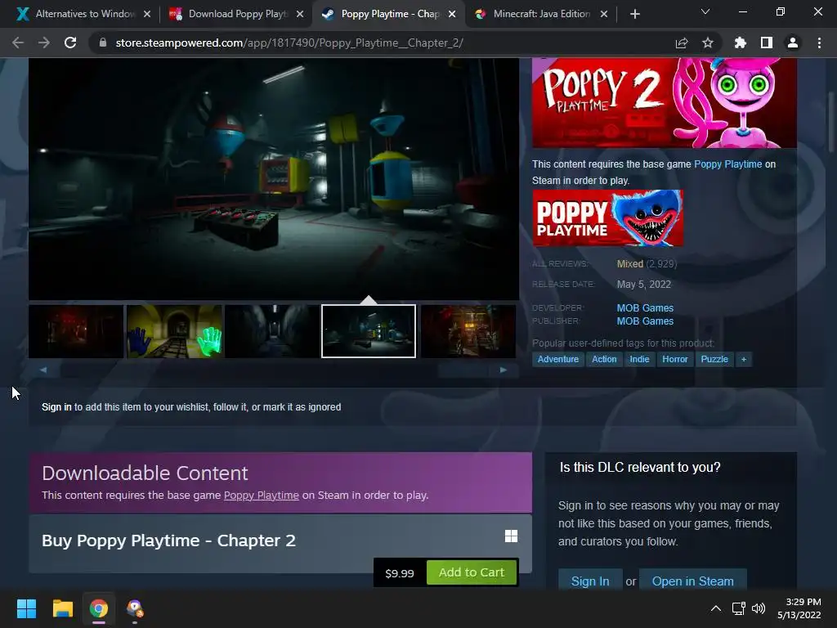837x628 pixels.
Task: Open network settings from the tray
Action: click(739, 608)
